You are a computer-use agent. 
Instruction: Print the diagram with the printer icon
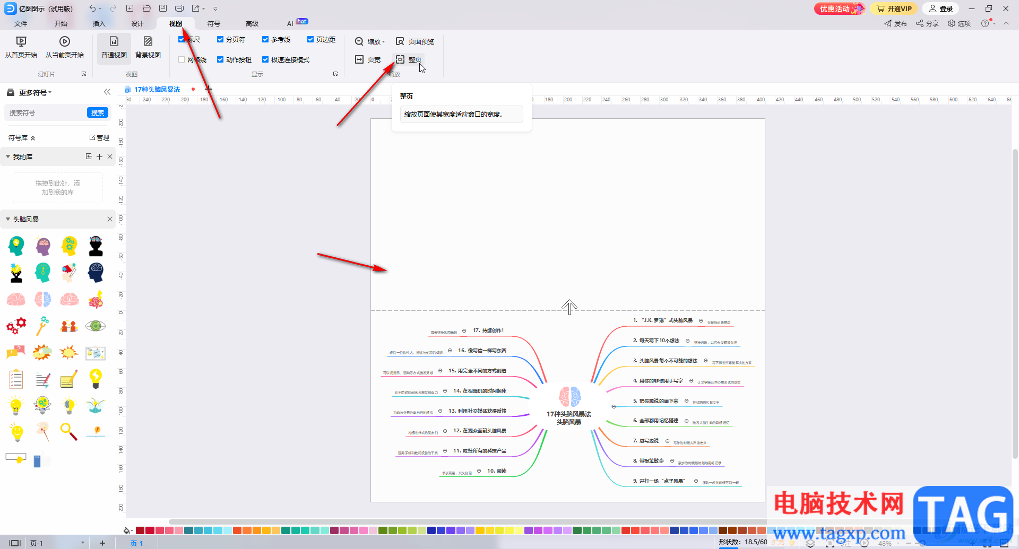click(179, 8)
